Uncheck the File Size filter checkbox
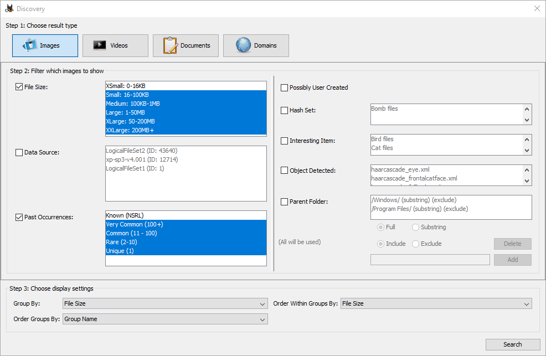The width and height of the screenshot is (546, 356). pos(19,86)
